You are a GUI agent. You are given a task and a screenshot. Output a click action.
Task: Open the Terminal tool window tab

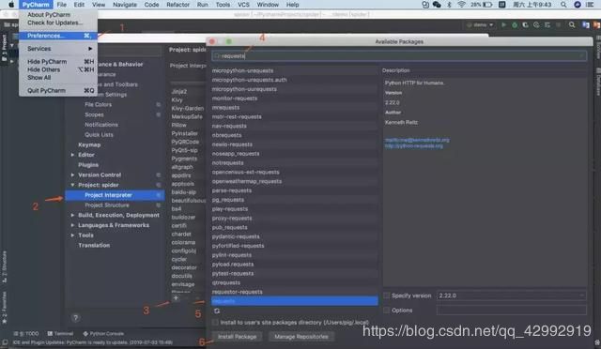tap(60, 334)
